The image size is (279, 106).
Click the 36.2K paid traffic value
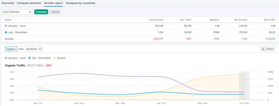[272, 32]
